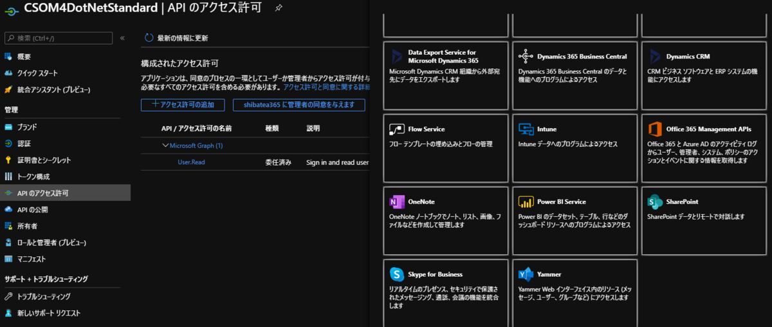
Task: Click the key icon for 証明書とシークレット
Action: click(x=8, y=160)
